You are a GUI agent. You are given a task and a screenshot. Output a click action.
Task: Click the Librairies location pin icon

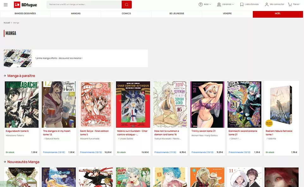pyautogui.click(x=219, y=4)
